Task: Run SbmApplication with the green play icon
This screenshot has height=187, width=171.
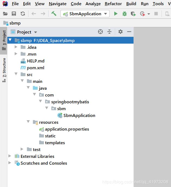Action: tap(116, 14)
